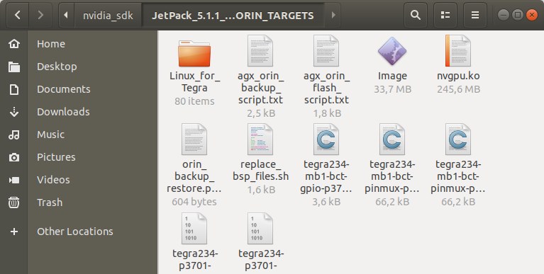Click the 80 items label under Linux_for_Tegra

(194, 101)
